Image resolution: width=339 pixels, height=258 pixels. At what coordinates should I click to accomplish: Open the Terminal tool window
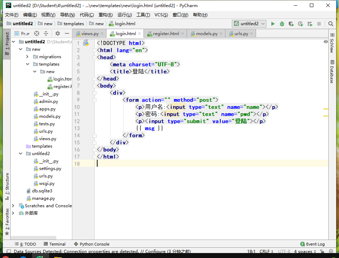(54, 244)
